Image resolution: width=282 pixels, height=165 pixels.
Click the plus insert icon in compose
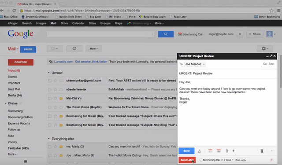(234, 151)
